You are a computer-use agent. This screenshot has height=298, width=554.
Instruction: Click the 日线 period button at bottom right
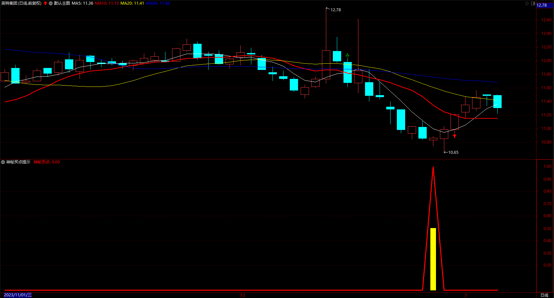point(544,295)
